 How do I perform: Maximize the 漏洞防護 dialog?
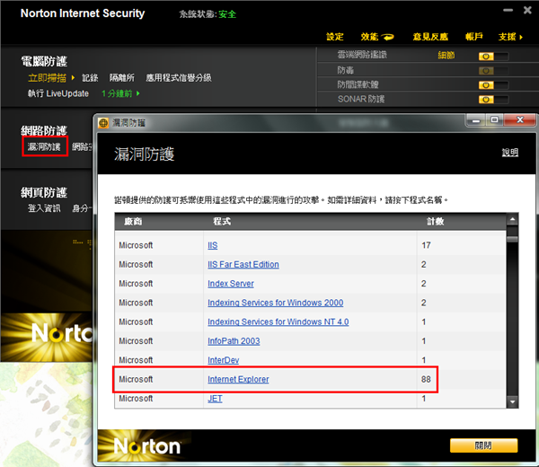pyautogui.click(x=494, y=119)
